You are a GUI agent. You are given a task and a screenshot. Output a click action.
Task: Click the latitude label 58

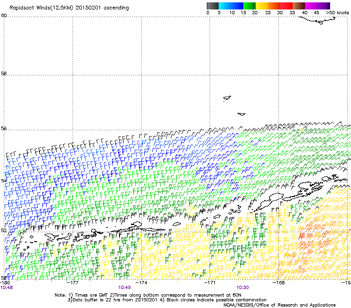point(4,73)
